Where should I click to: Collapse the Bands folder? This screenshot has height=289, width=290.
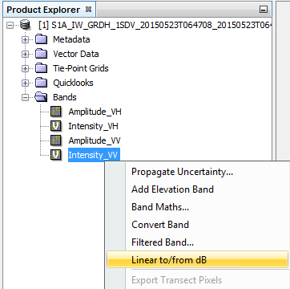(25, 98)
